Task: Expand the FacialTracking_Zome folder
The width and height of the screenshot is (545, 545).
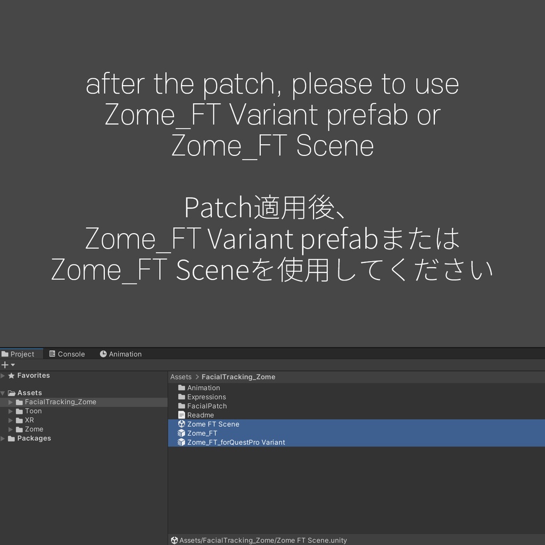Action: (x=11, y=402)
